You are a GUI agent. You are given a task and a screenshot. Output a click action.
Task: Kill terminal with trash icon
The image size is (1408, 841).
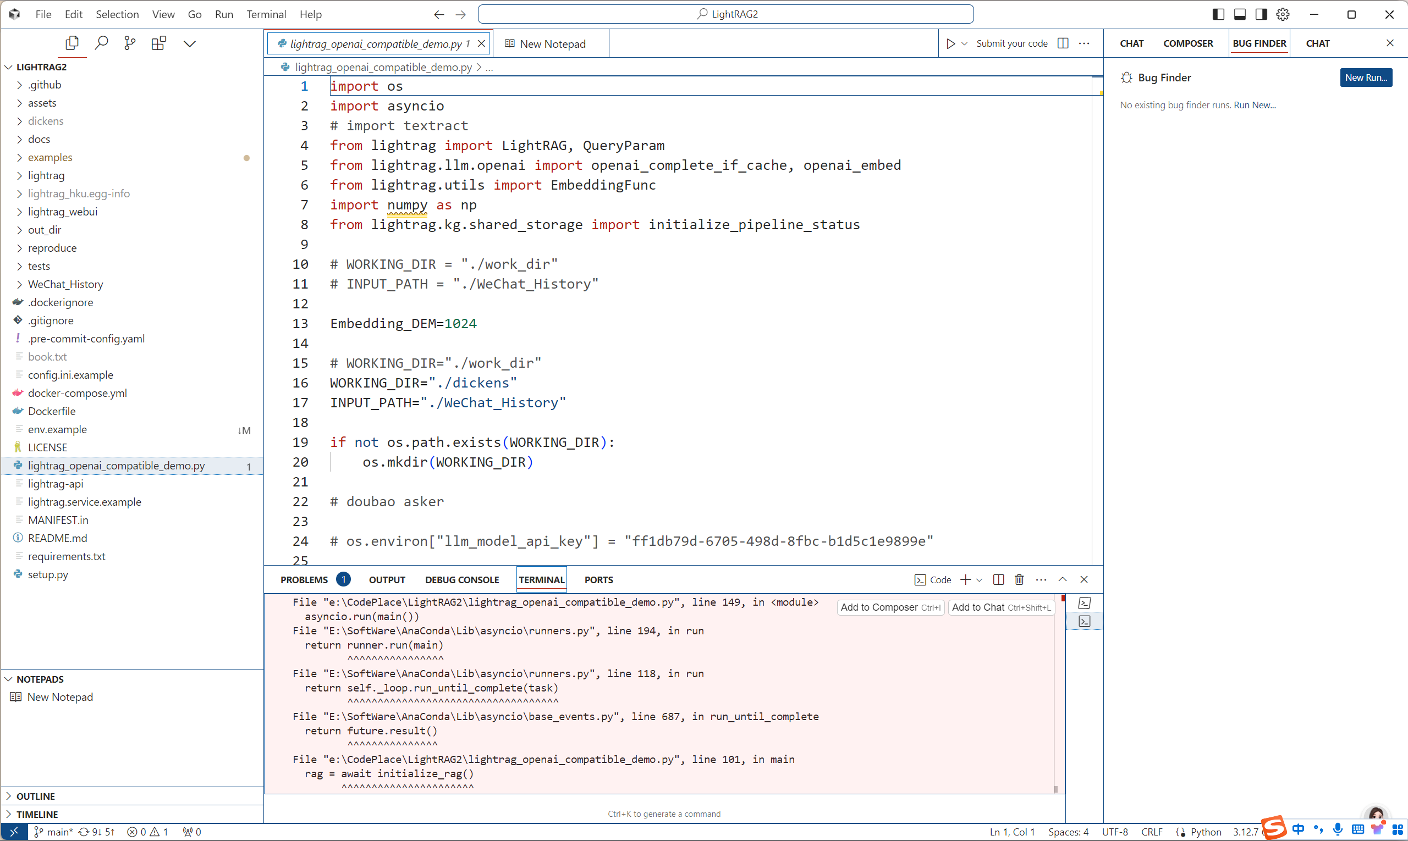(x=1019, y=579)
